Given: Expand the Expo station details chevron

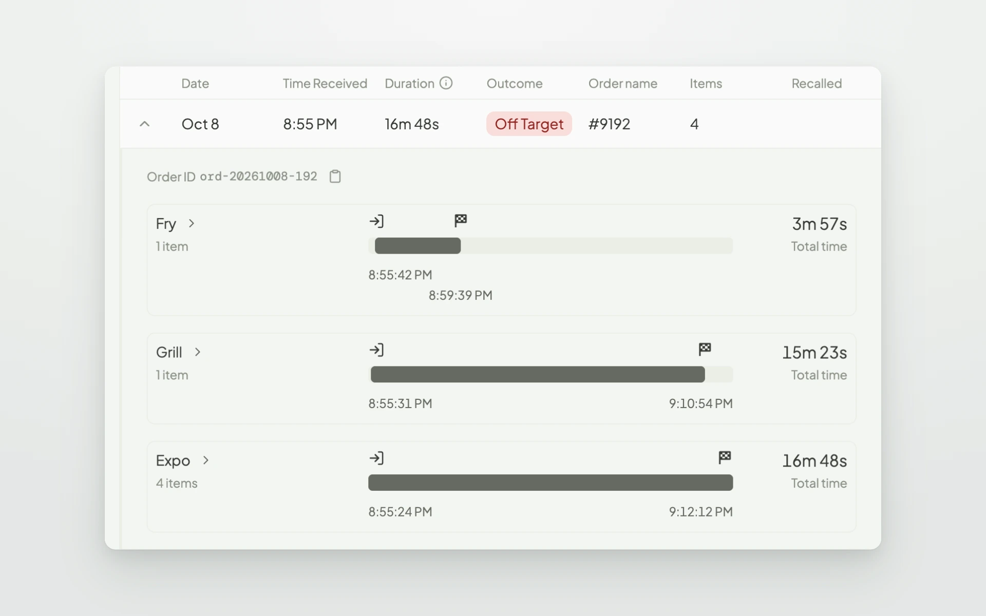Looking at the screenshot, I should [x=206, y=460].
